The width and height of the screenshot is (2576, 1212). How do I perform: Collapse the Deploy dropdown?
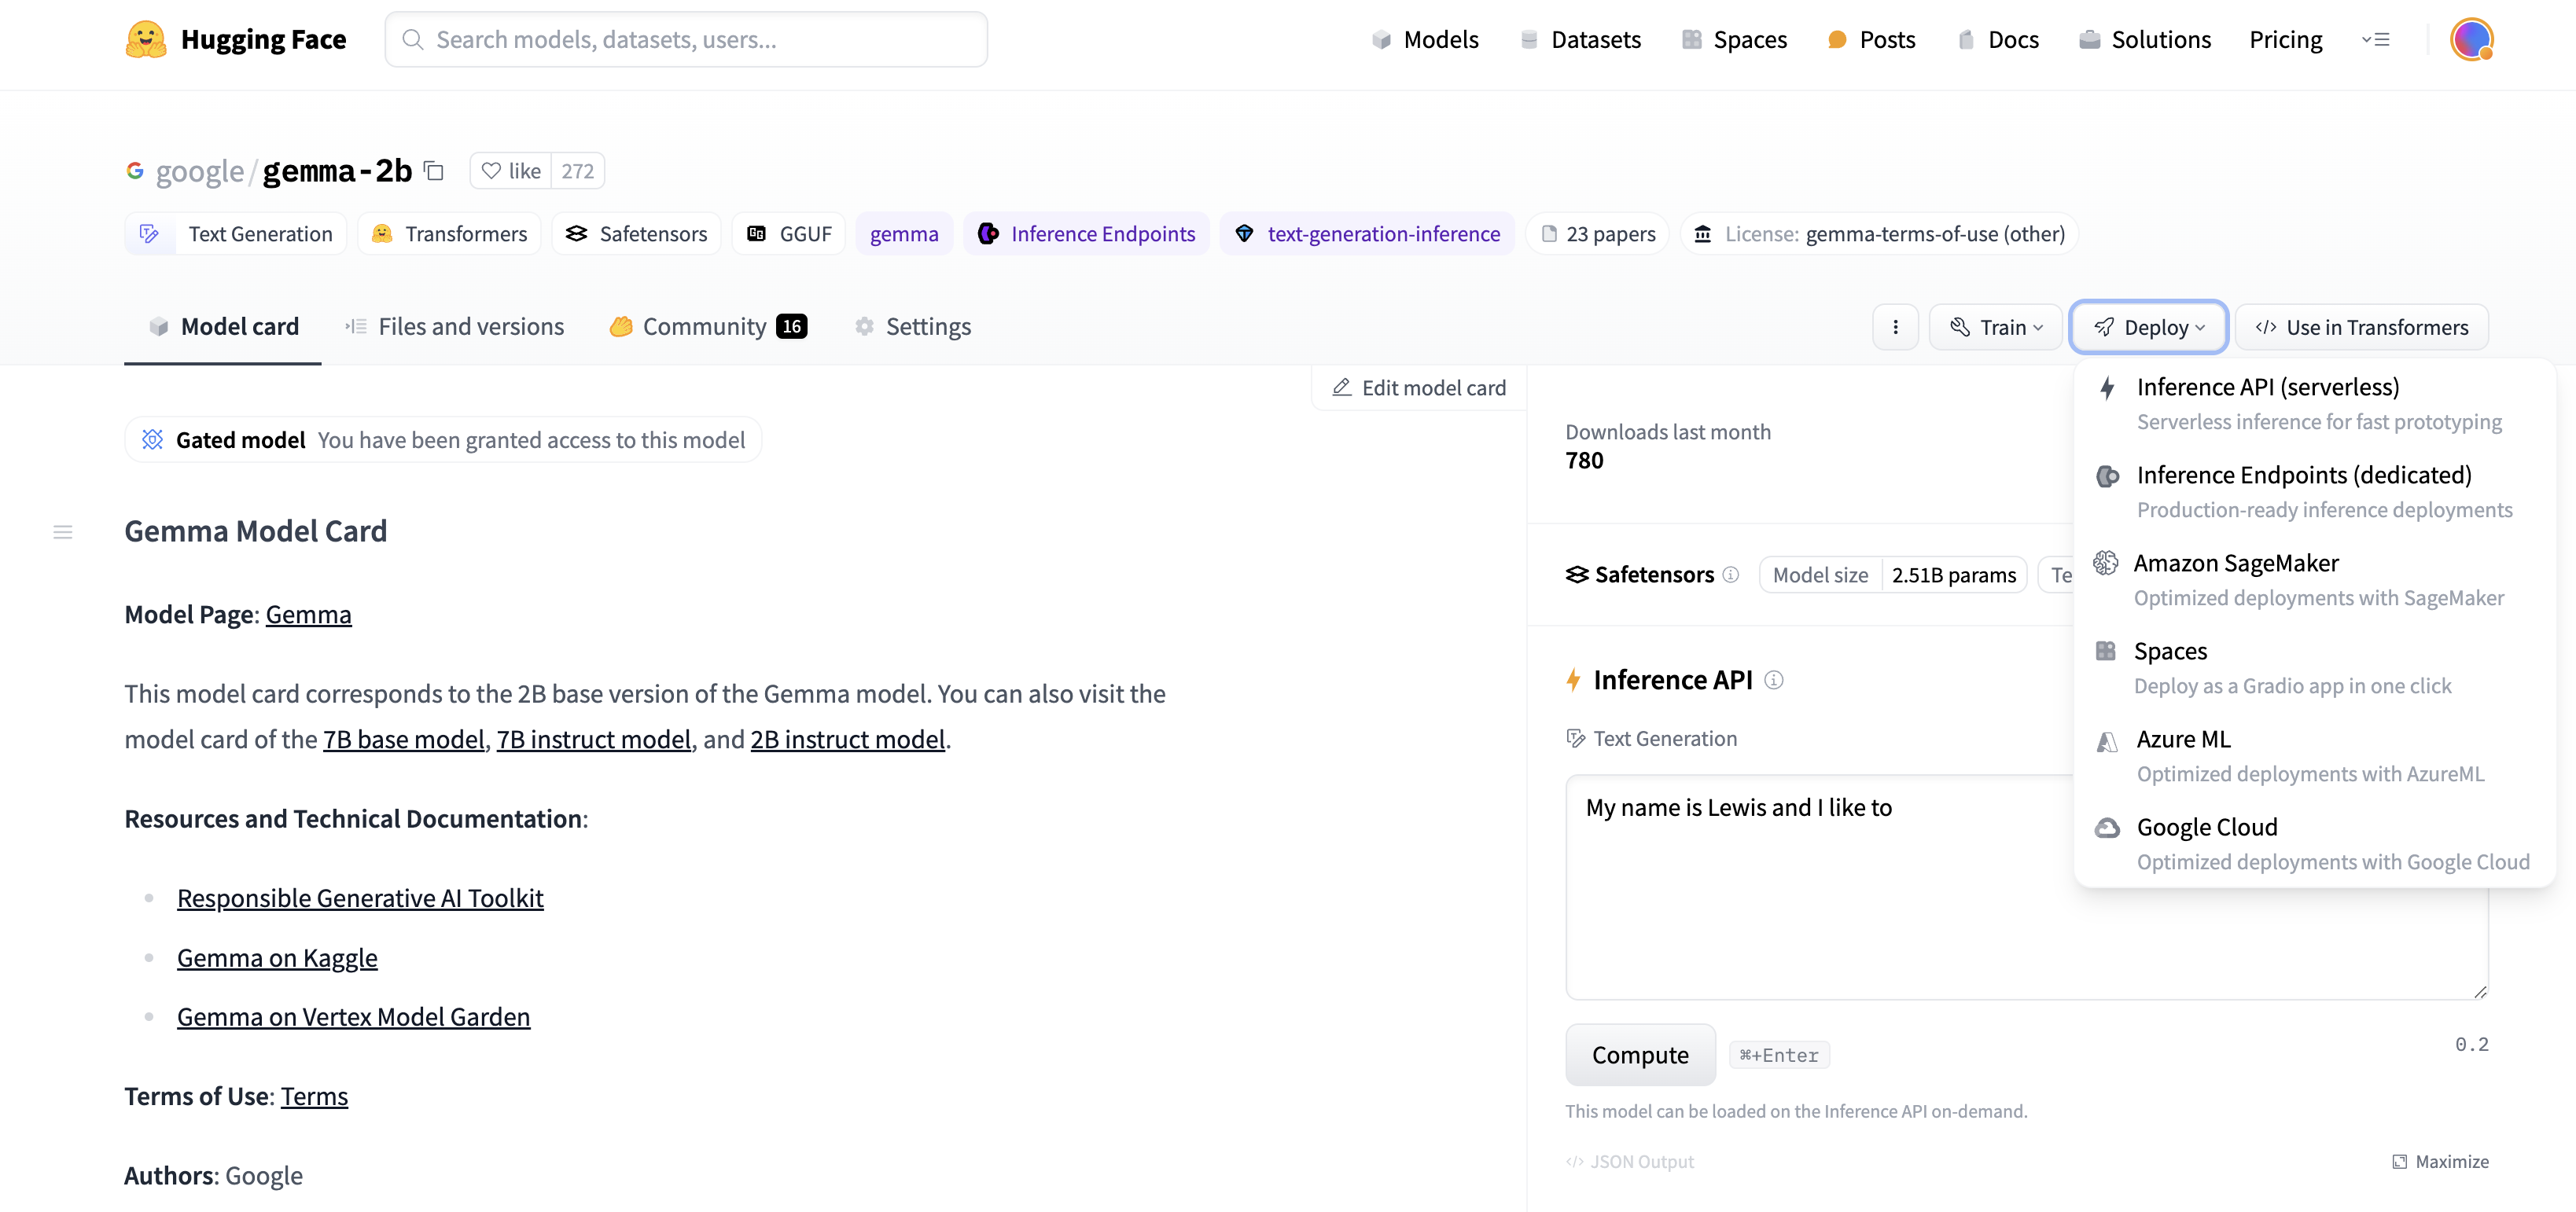(2148, 328)
